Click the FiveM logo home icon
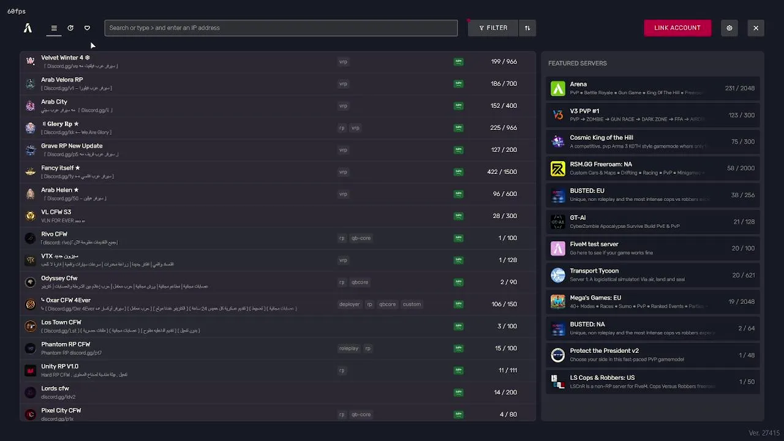Viewport: 784px width, 441px height. point(28,28)
